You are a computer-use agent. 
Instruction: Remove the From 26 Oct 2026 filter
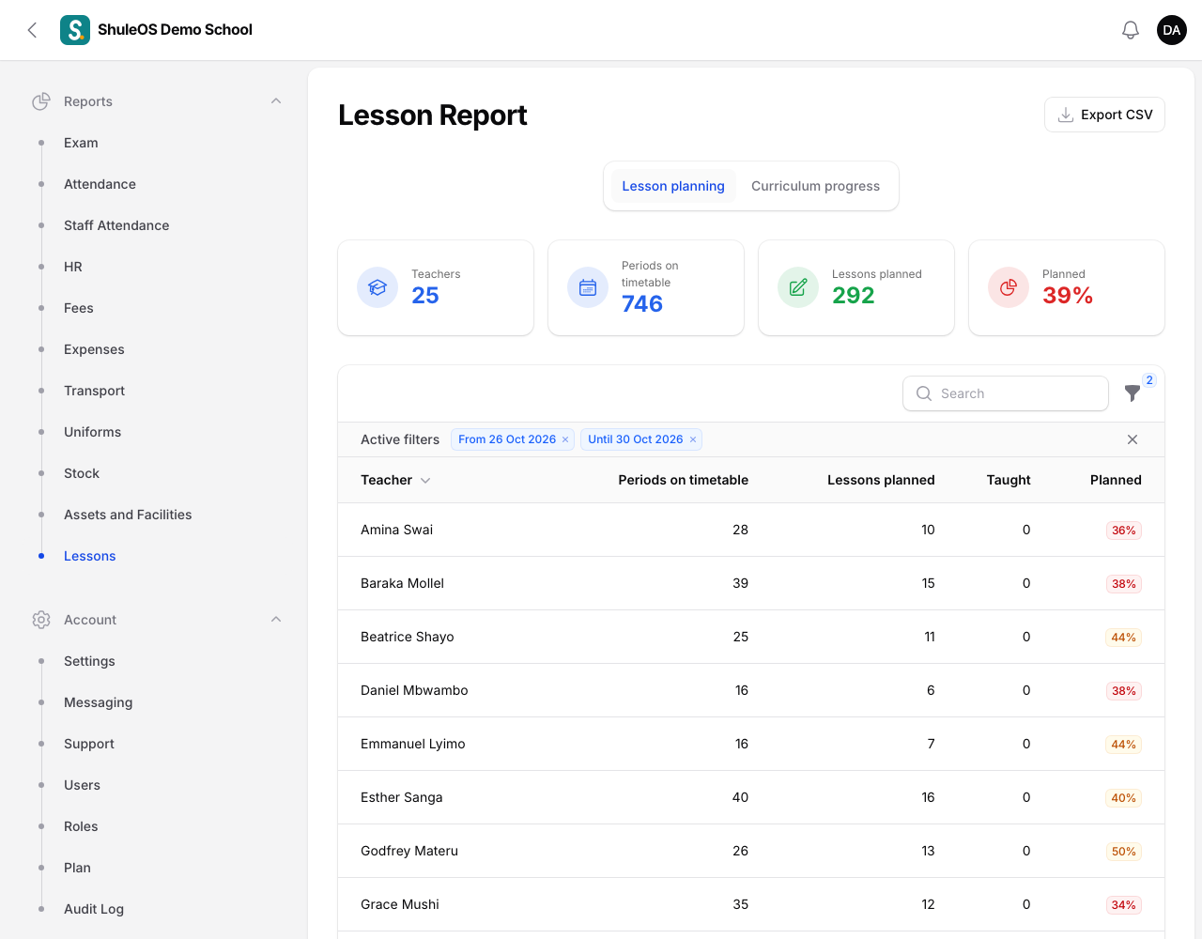pyautogui.click(x=565, y=439)
